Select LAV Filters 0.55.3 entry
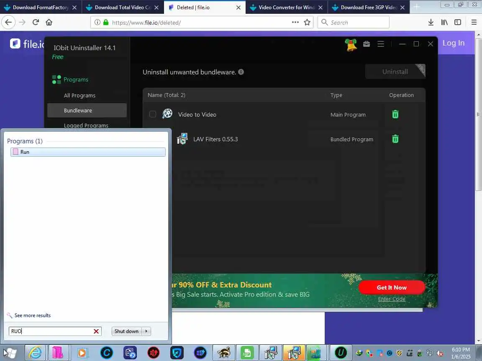Screen dimensions: 482x361 [215, 139]
